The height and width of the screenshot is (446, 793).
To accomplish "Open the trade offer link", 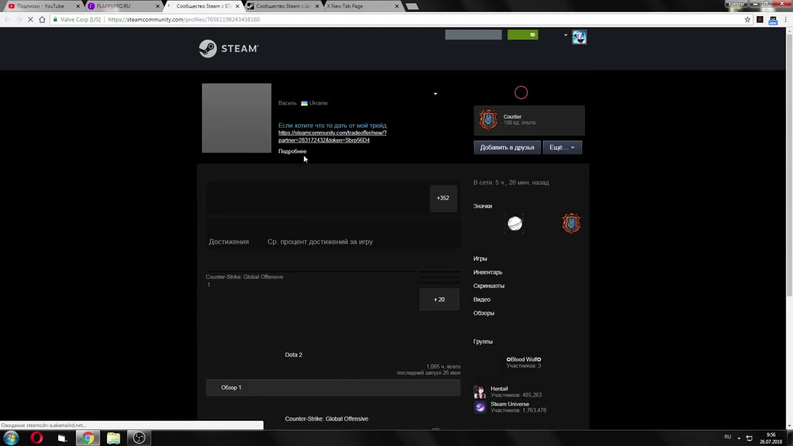I will point(332,136).
